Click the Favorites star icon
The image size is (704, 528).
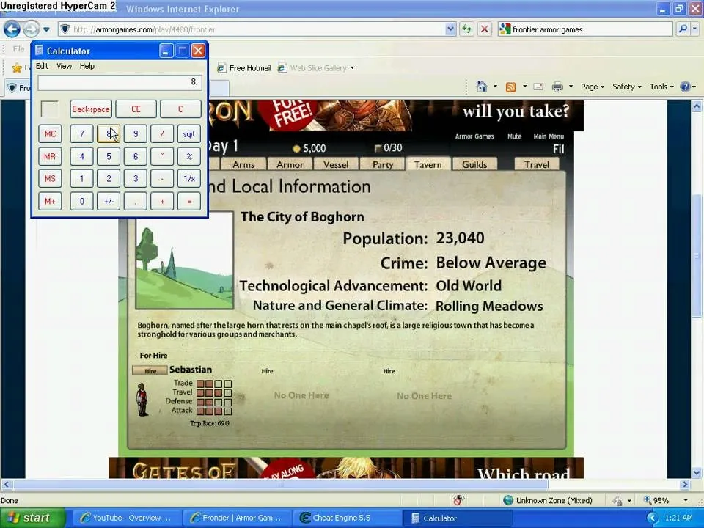pos(17,67)
